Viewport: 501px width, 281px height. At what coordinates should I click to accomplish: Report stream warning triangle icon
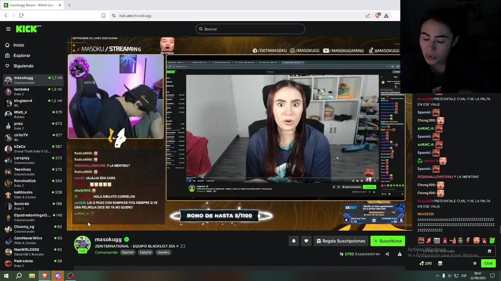[400, 254]
